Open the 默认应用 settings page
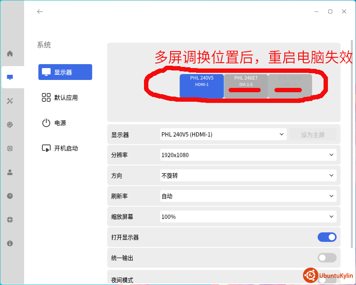Viewport: 356px width, 285px height. click(65, 97)
